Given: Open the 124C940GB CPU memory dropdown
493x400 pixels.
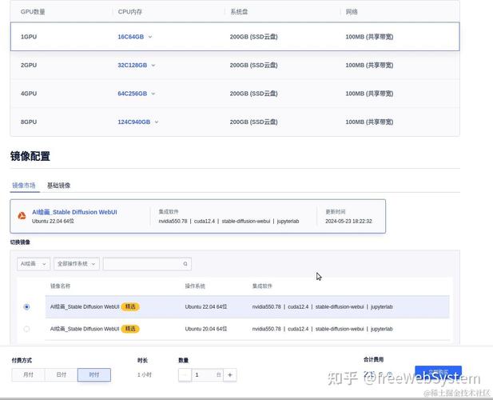Looking at the screenshot, I should coord(157,122).
